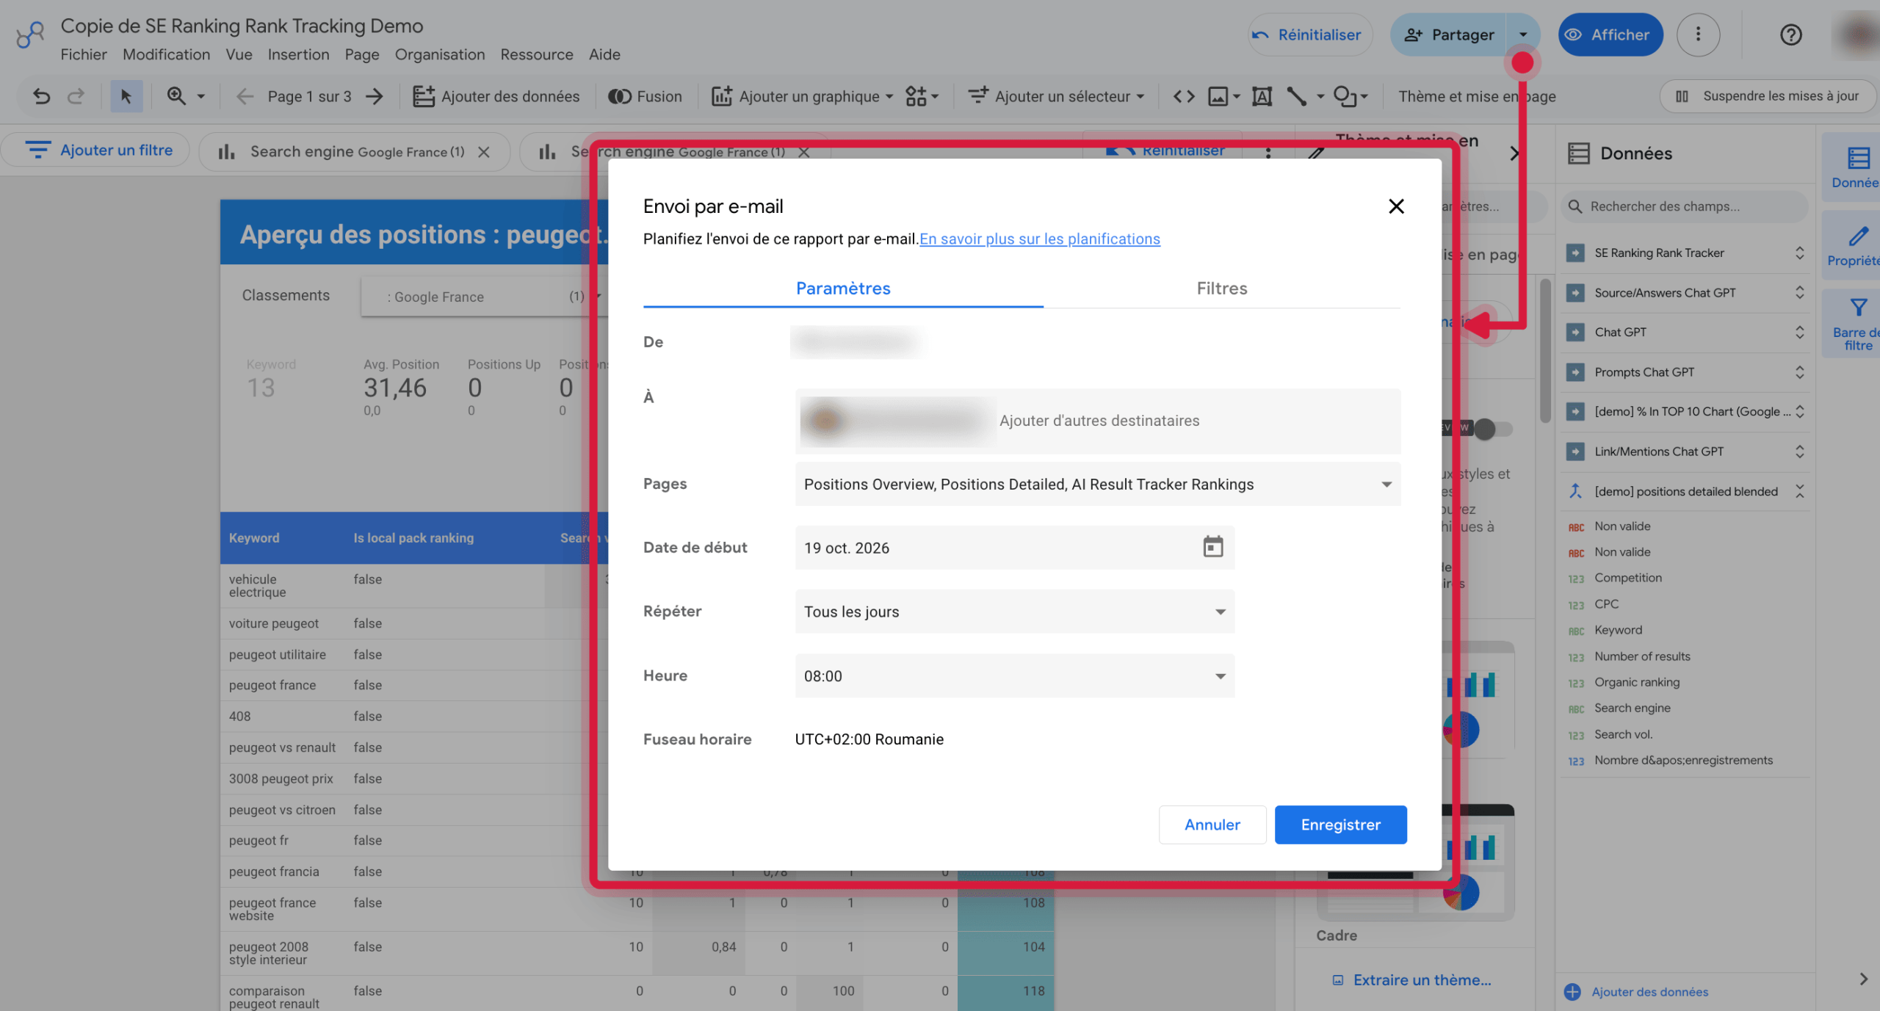Click the Propriétés pencil icon

(1858, 245)
